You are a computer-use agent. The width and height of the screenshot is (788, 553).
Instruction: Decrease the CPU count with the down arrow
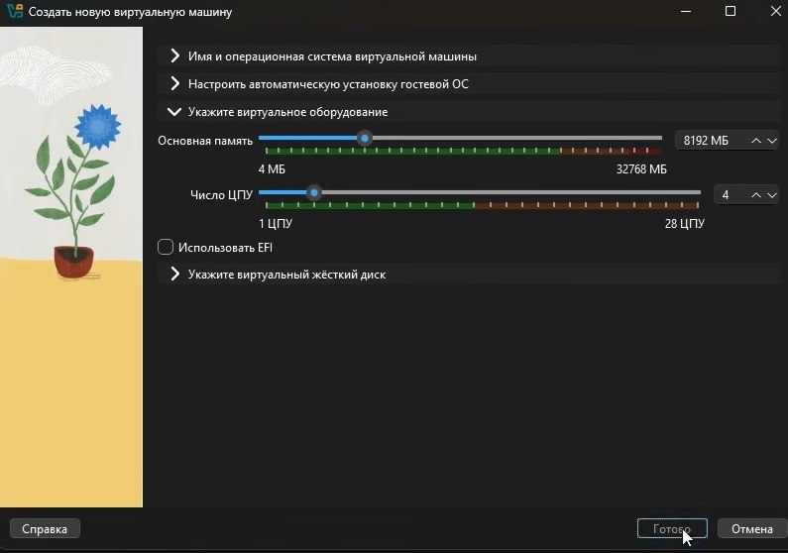pyautogui.click(x=772, y=195)
